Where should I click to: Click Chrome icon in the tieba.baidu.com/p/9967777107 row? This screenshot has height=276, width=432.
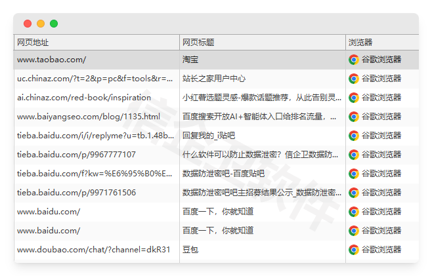(353, 155)
